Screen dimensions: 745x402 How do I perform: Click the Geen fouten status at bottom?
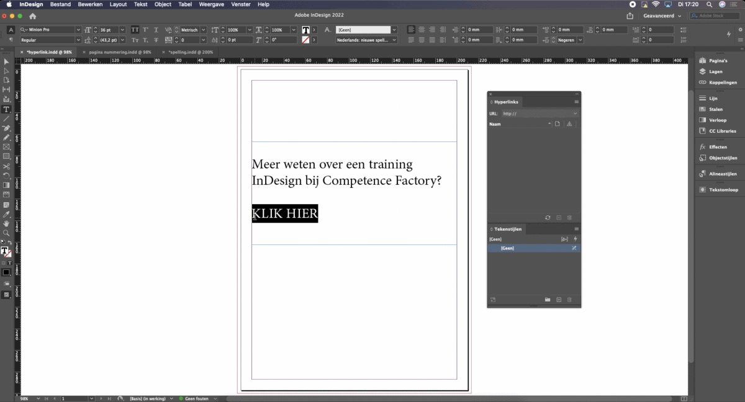coord(196,398)
